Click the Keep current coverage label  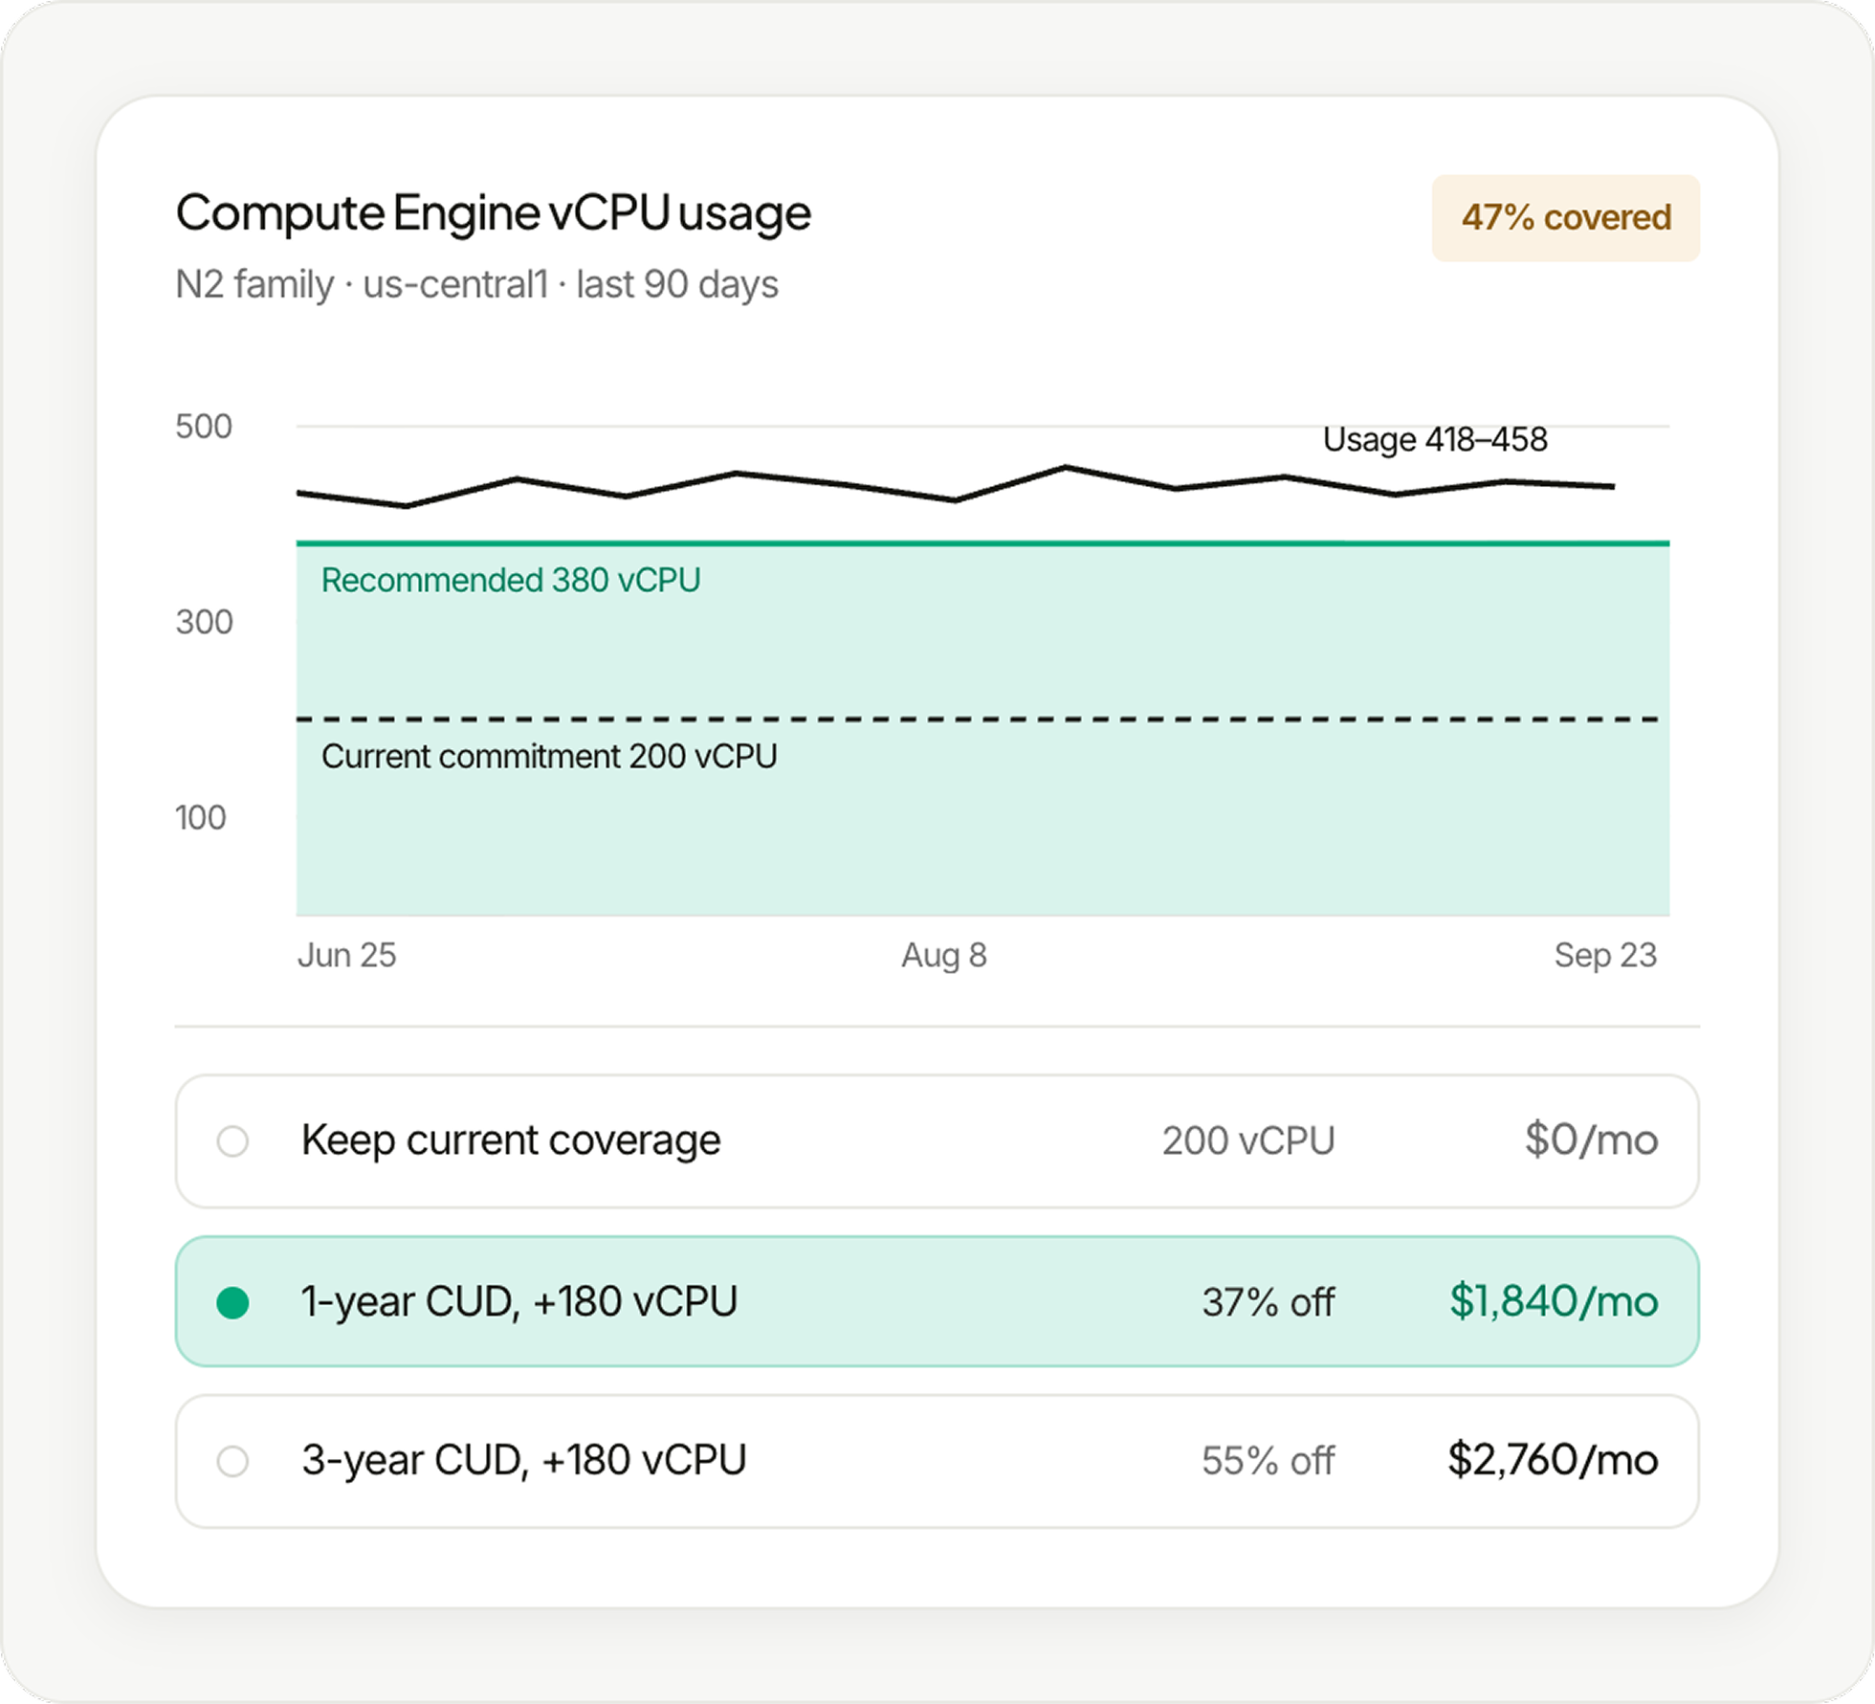click(511, 1140)
